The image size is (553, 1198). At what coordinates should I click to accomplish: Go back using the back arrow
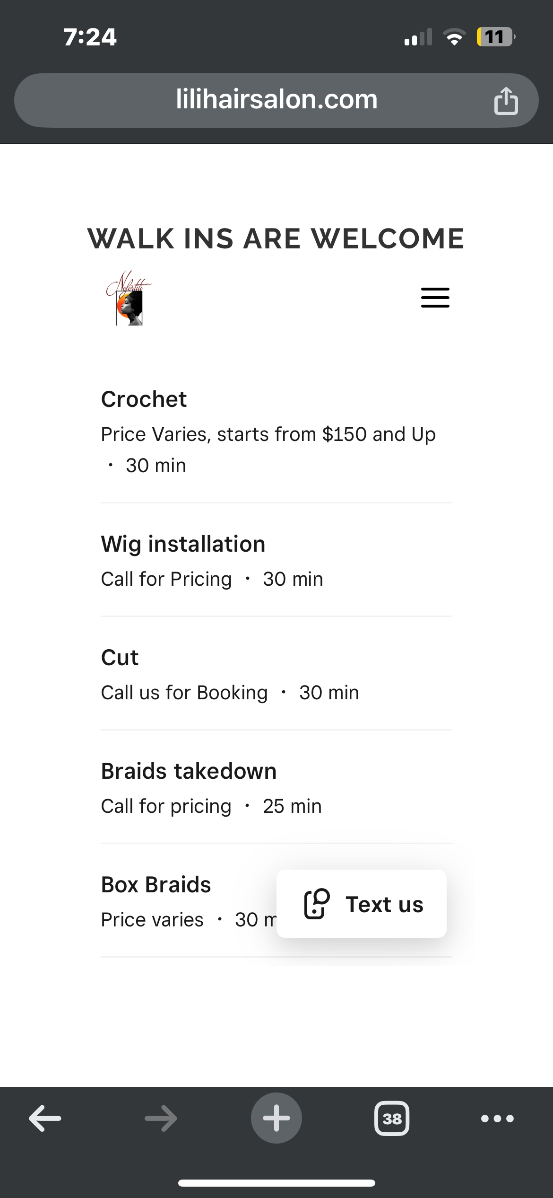(x=45, y=1119)
